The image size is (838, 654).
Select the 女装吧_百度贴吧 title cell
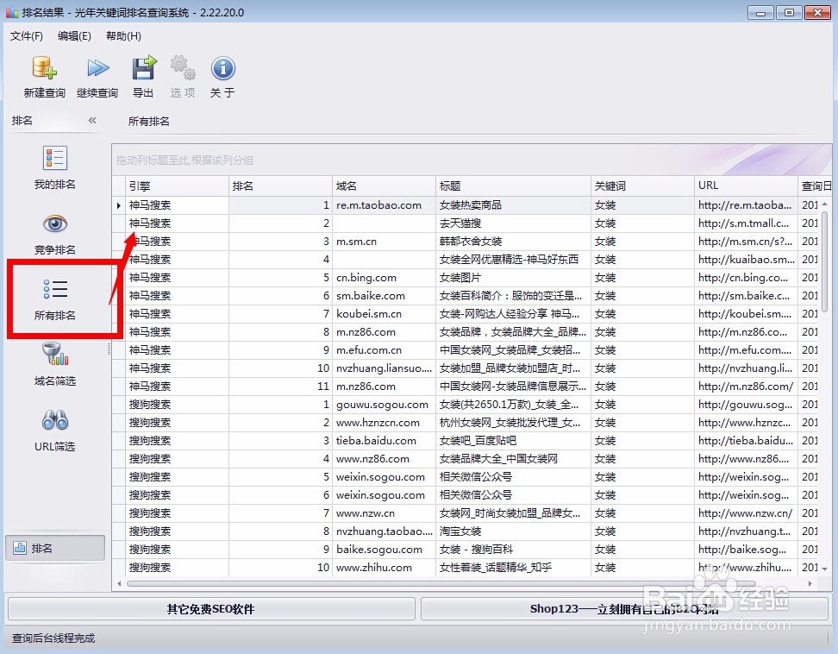(x=513, y=441)
